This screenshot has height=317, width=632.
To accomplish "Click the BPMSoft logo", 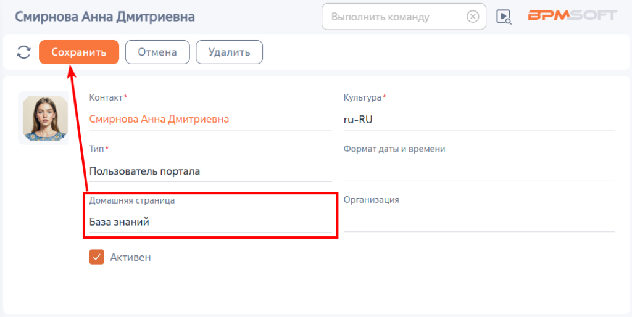I will (x=573, y=15).
